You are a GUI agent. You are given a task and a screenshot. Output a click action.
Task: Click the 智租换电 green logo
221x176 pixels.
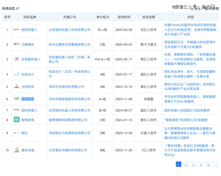click(x=16, y=120)
